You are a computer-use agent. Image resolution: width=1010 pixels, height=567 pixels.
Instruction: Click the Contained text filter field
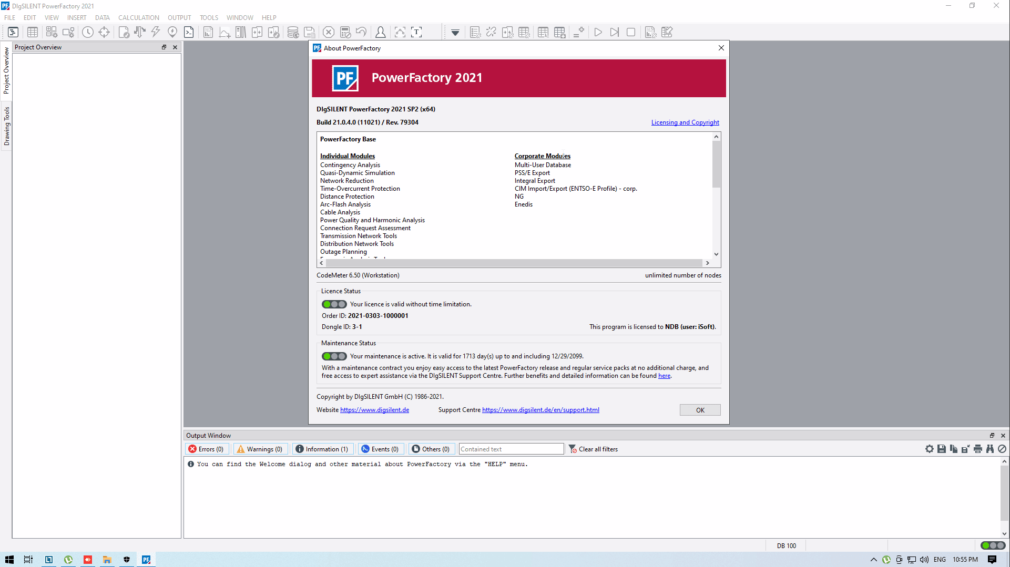pos(511,449)
